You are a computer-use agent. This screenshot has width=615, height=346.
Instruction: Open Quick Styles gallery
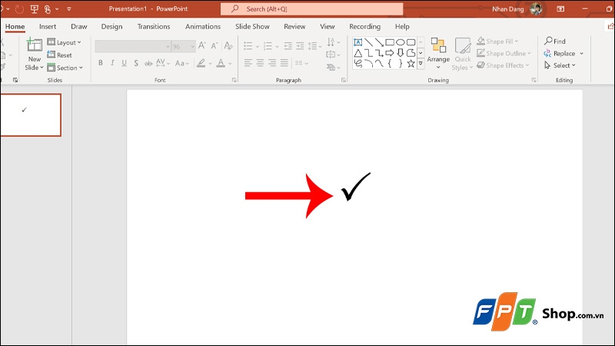tap(463, 55)
